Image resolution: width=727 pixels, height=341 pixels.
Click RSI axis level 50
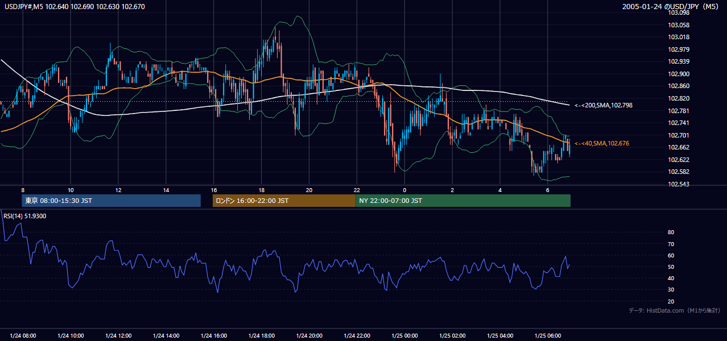(x=671, y=267)
